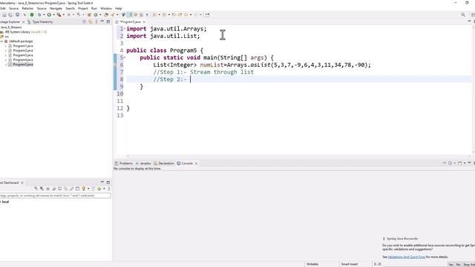This screenshot has width=475, height=267.
Task: Click the Save icon in main toolbar
Action: pos(4,15)
